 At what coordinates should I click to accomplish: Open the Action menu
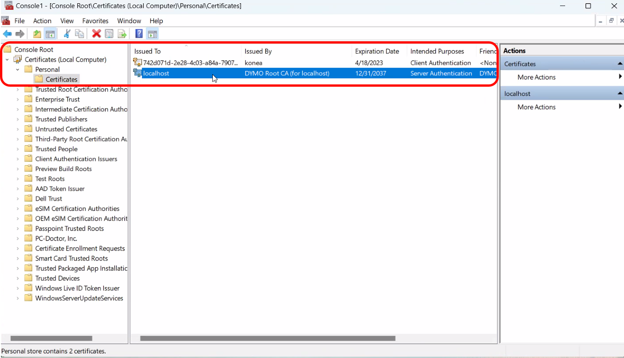(x=42, y=21)
